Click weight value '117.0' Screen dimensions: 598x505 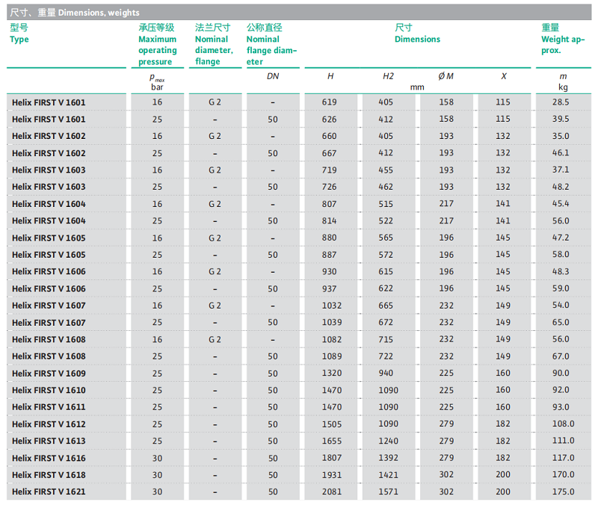click(564, 458)
